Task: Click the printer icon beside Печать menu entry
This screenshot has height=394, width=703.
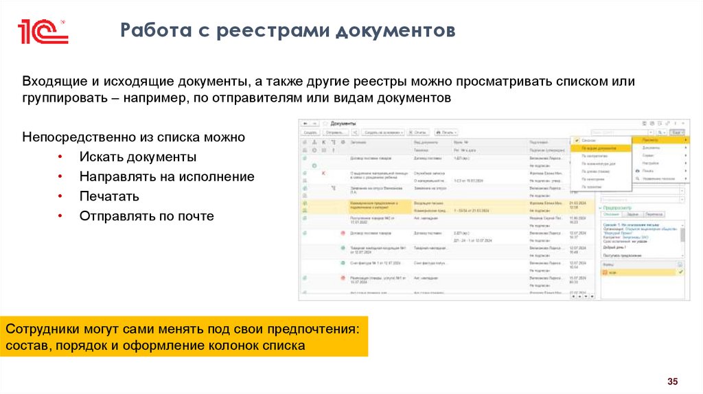Action: pyautogui.click(x=637, y=171)
